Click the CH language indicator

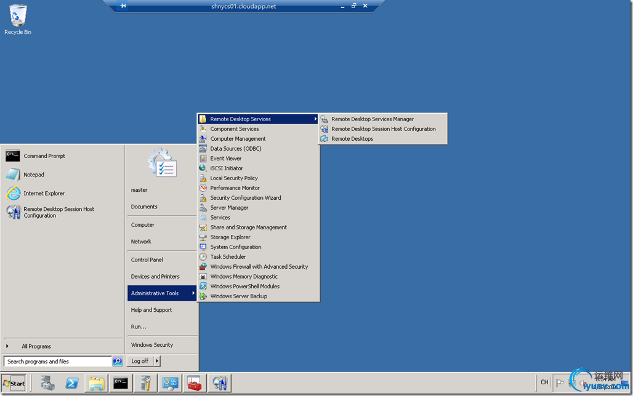(x=544, y=382)
